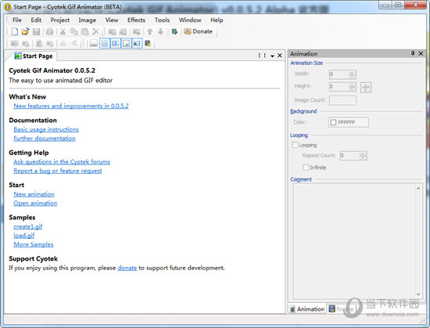Click the Open folder icon
This screenshot has width=430, height=328.
25,31
